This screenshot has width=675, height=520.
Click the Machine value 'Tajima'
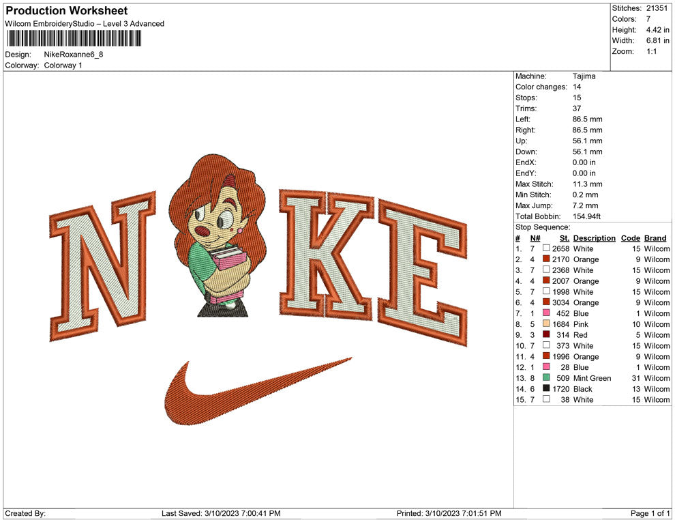pos(584,76)
